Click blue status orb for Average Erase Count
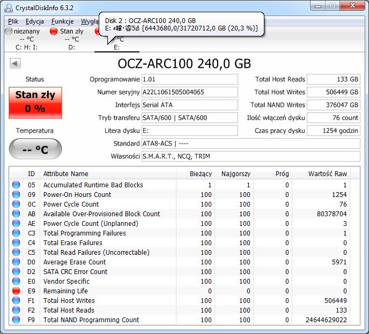Viewport: 369px width, 334px height. tap(16, 262)
